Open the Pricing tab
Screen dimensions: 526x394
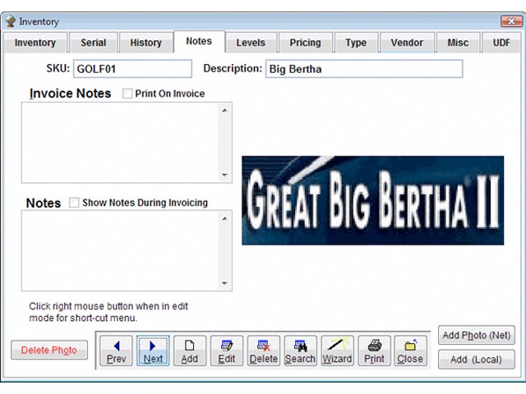coord(305,43)
